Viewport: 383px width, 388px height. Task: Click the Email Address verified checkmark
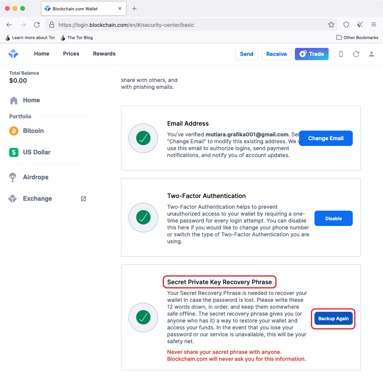click(x=143, y=138)
